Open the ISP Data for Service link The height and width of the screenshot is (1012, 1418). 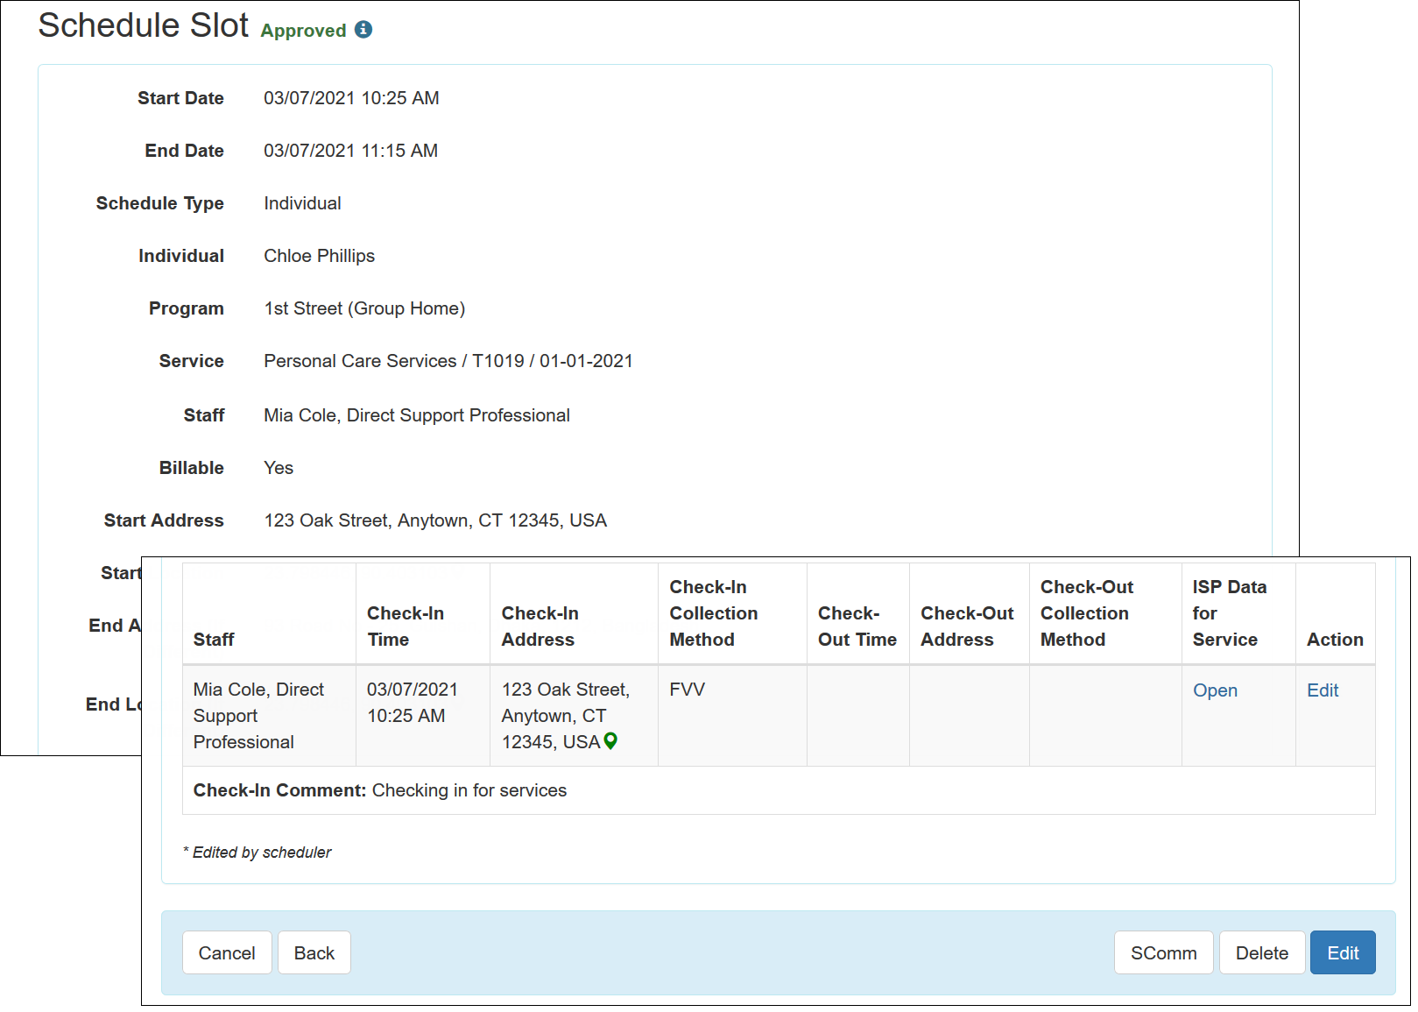(x=1215, y=690)
